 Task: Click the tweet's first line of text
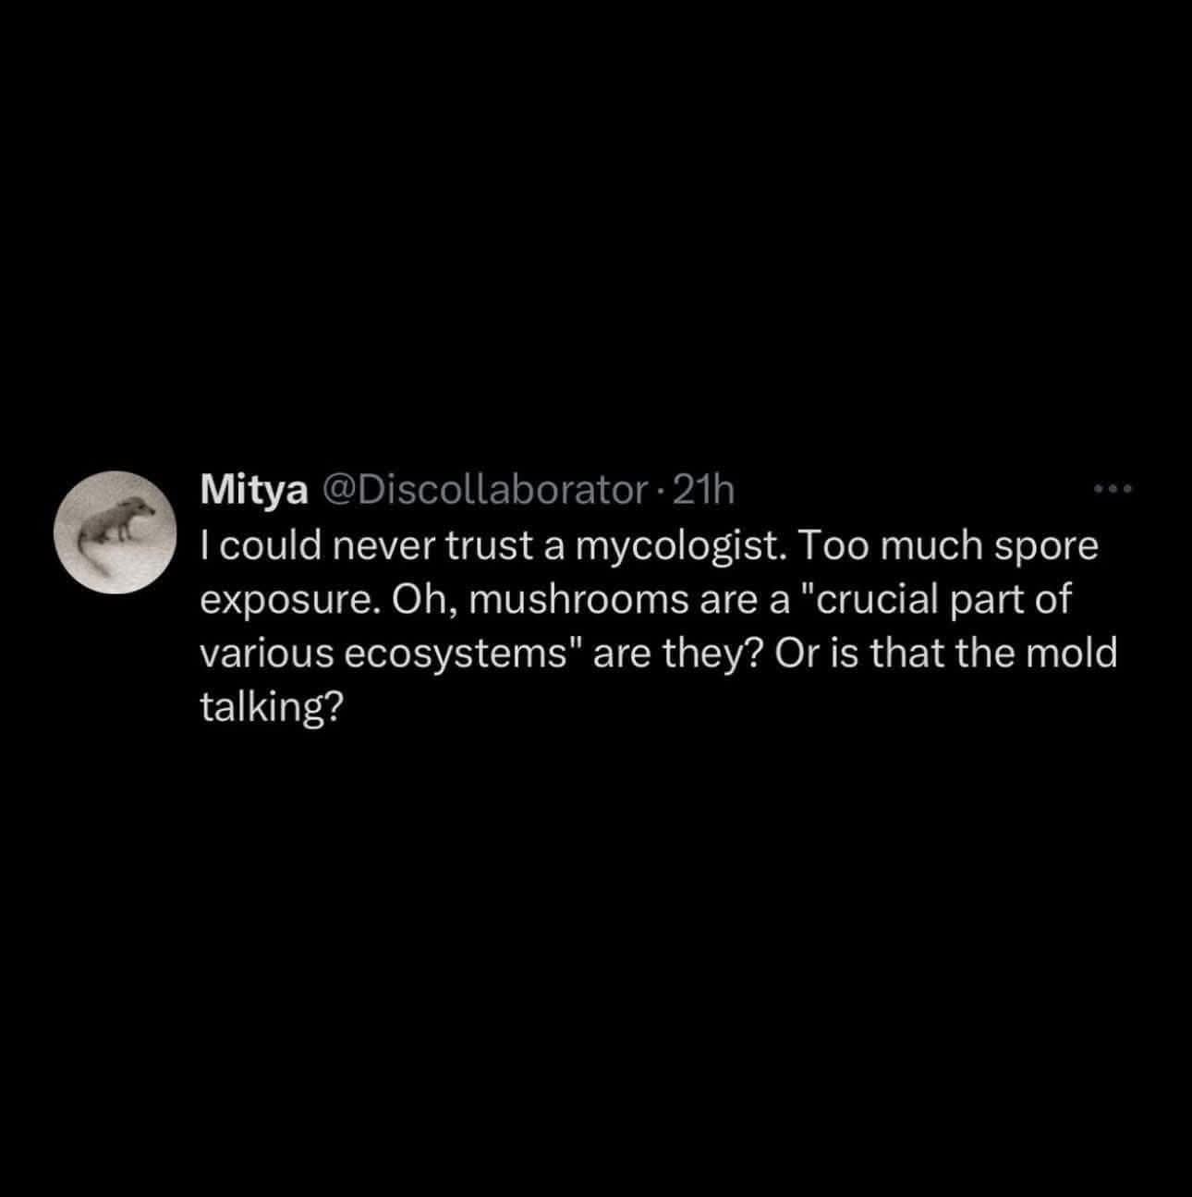tap(650, 546)
